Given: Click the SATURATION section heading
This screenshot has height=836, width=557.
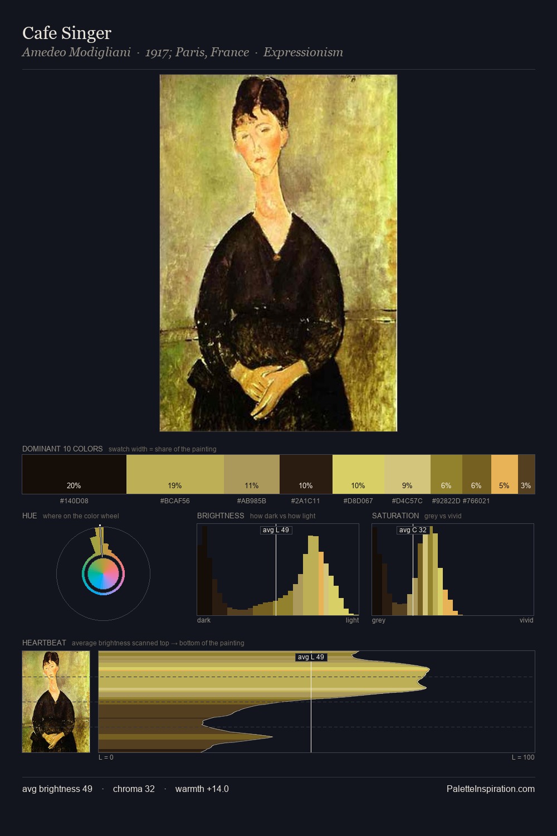Looking at the screenshot, I should [x=395, y=516].
